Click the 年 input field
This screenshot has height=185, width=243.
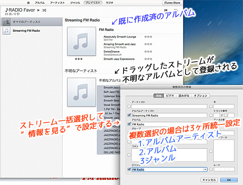[x=224, y=106]
